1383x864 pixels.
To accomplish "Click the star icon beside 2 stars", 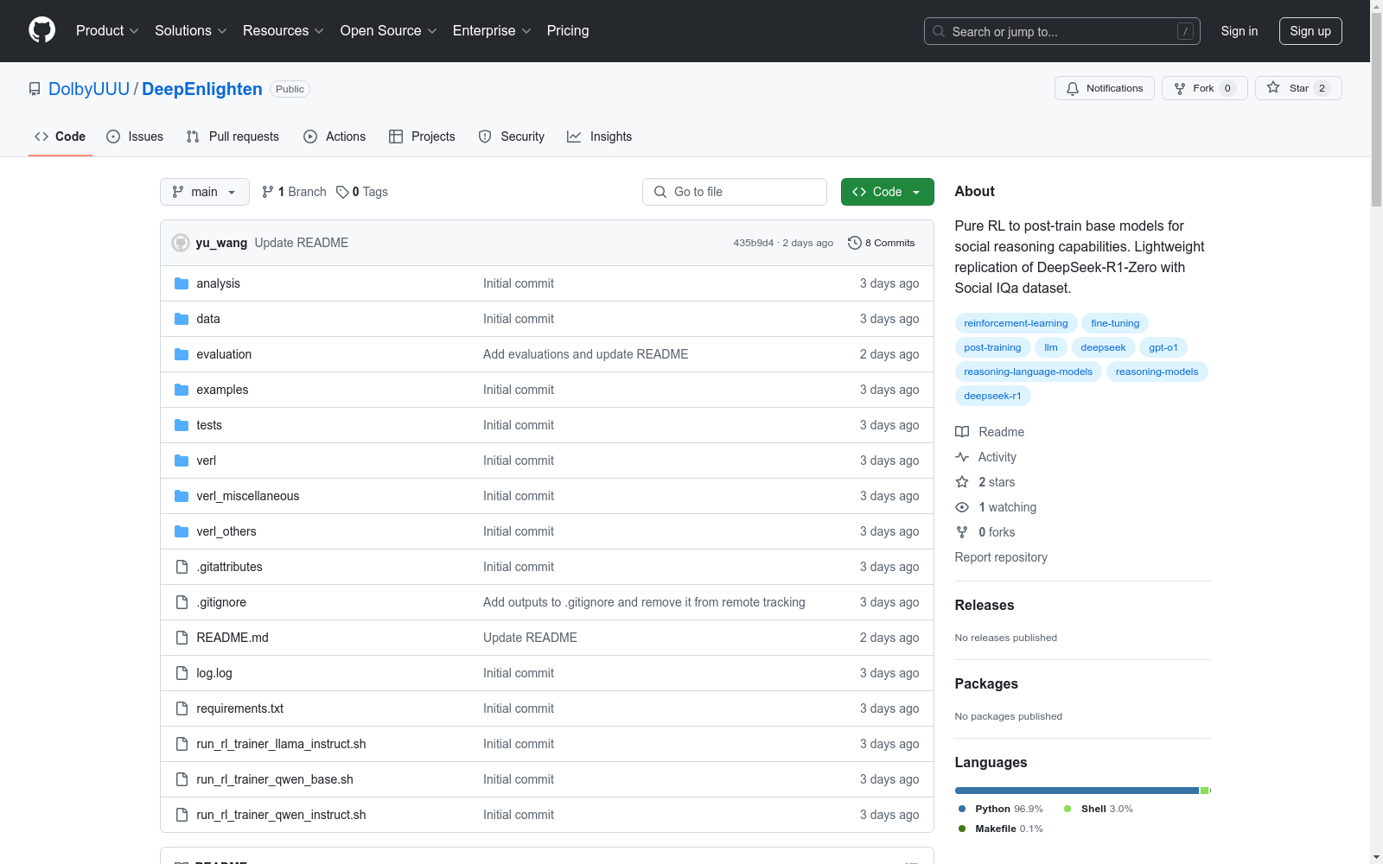I will click(962, 482).
